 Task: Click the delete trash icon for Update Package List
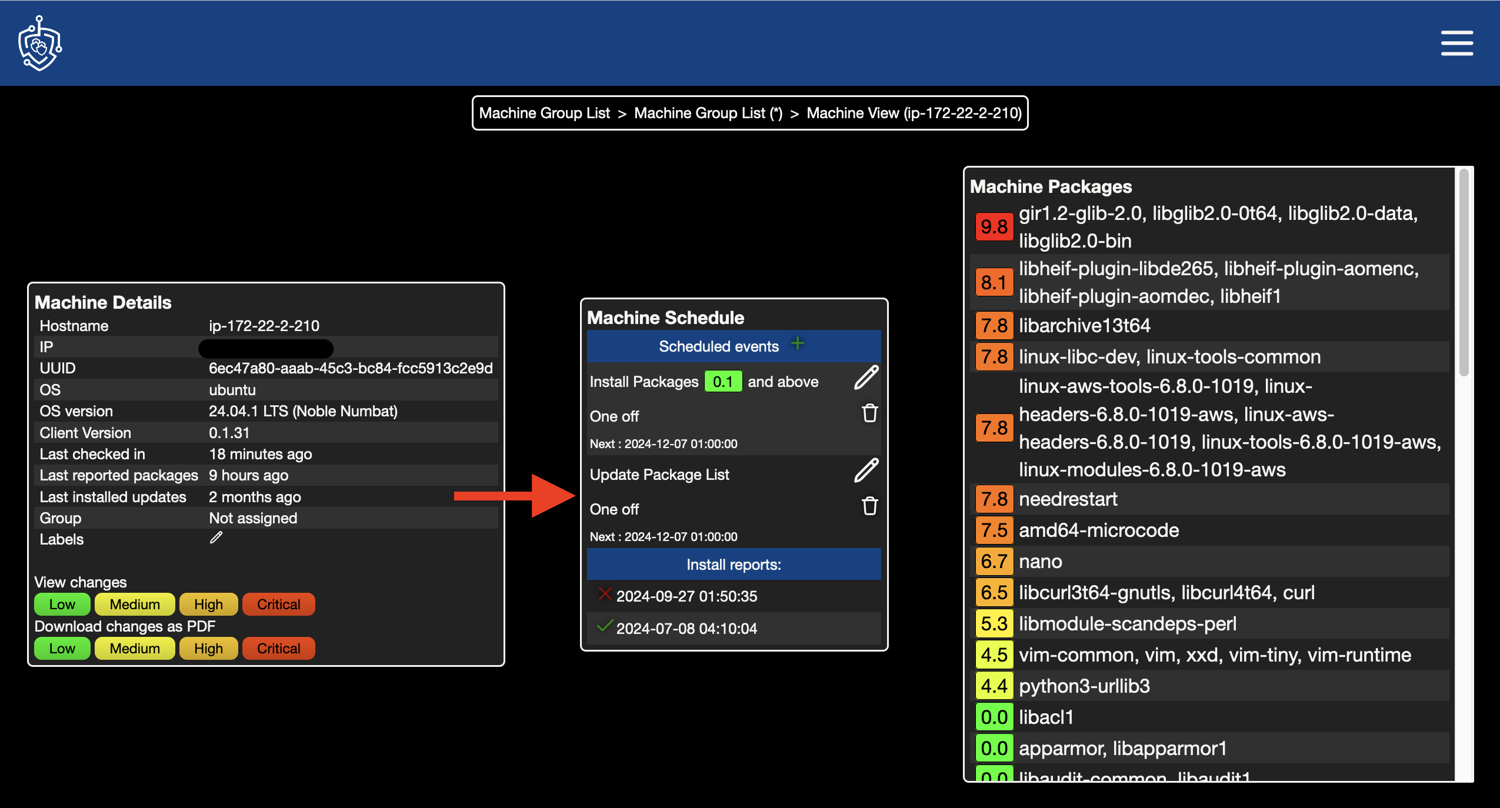click(x=868, y=506)
